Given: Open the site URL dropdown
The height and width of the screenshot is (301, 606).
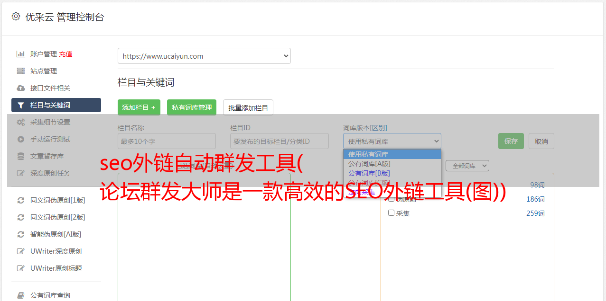Looking at the screenshot, I should [x=204, y=56].
